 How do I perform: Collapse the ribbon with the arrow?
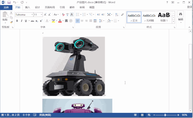(189, 27)
